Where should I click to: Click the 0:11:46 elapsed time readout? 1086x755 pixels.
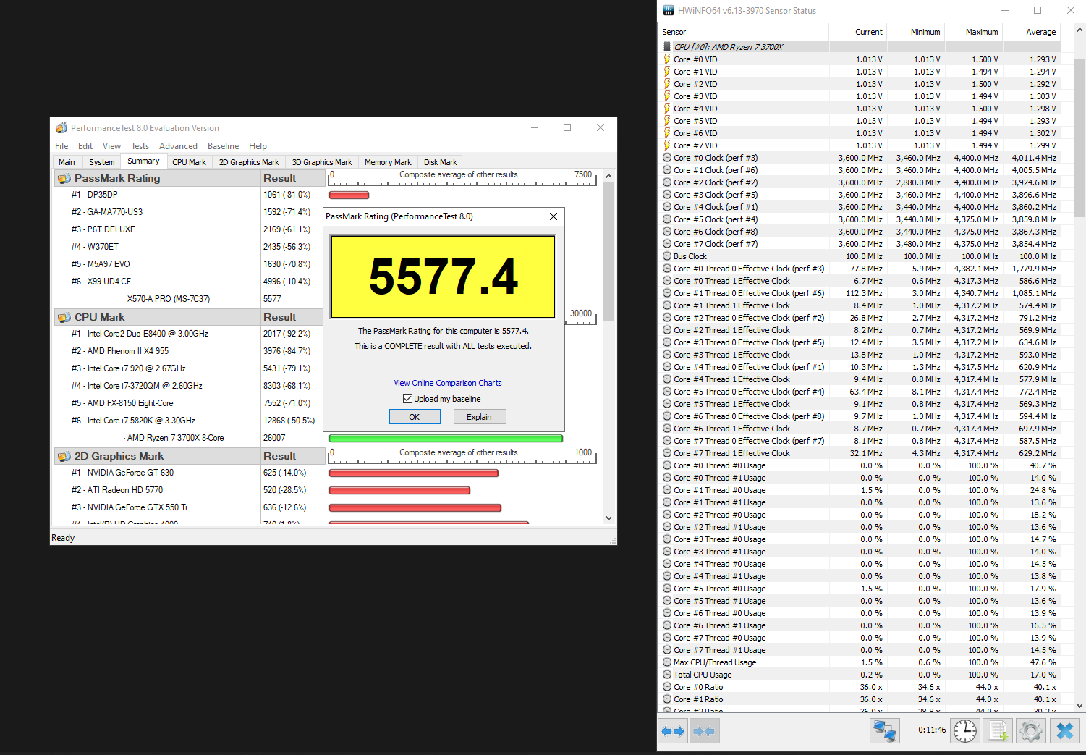pos(932,730)
